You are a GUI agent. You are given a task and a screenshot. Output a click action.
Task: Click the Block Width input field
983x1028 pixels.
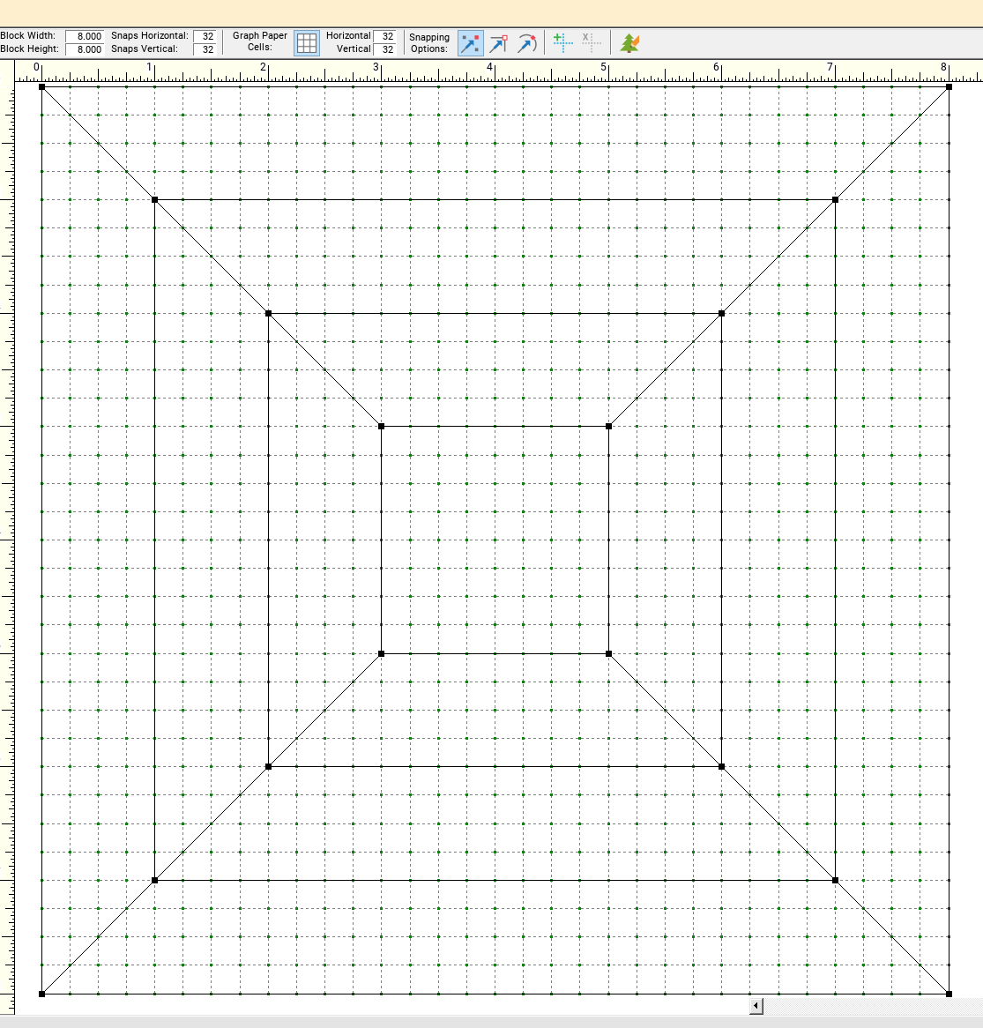pyautogui.click(x=86, y=36)
